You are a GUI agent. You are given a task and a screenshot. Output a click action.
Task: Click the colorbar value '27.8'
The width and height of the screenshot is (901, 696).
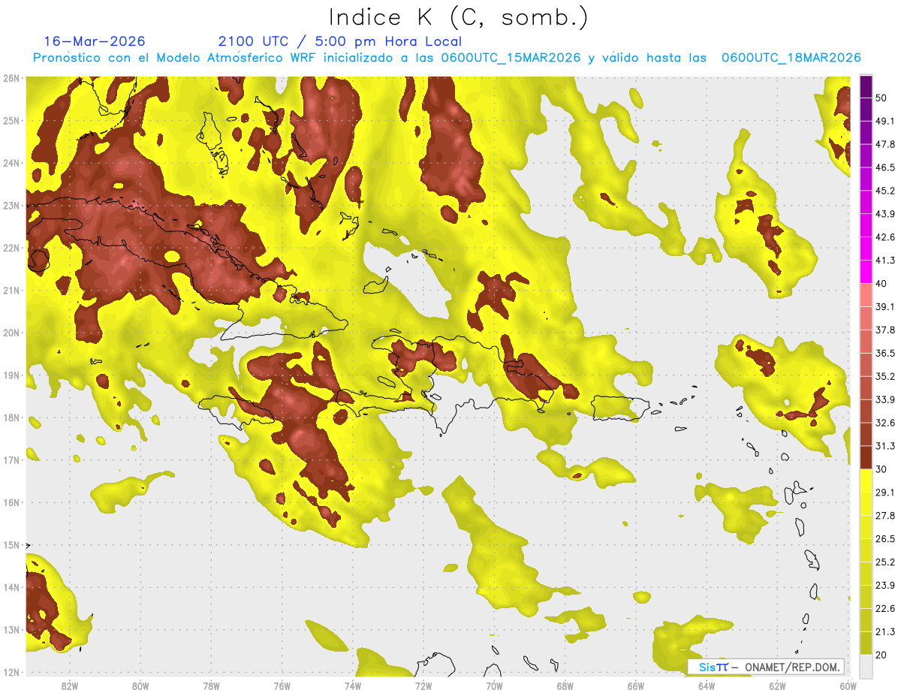point(885,516)
